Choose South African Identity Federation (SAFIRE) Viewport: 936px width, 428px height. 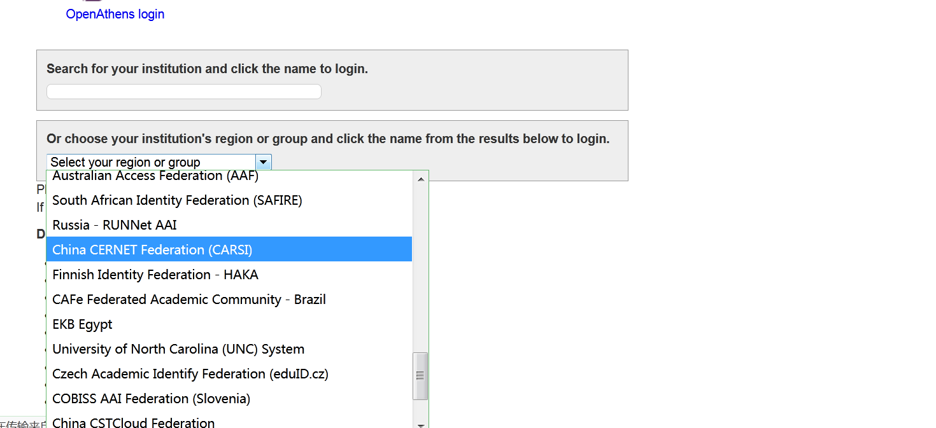pos(177,200)
